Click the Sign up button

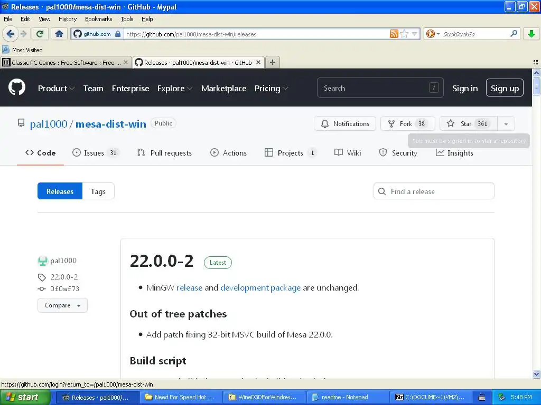pyautogui.click(x=505, y=88)
